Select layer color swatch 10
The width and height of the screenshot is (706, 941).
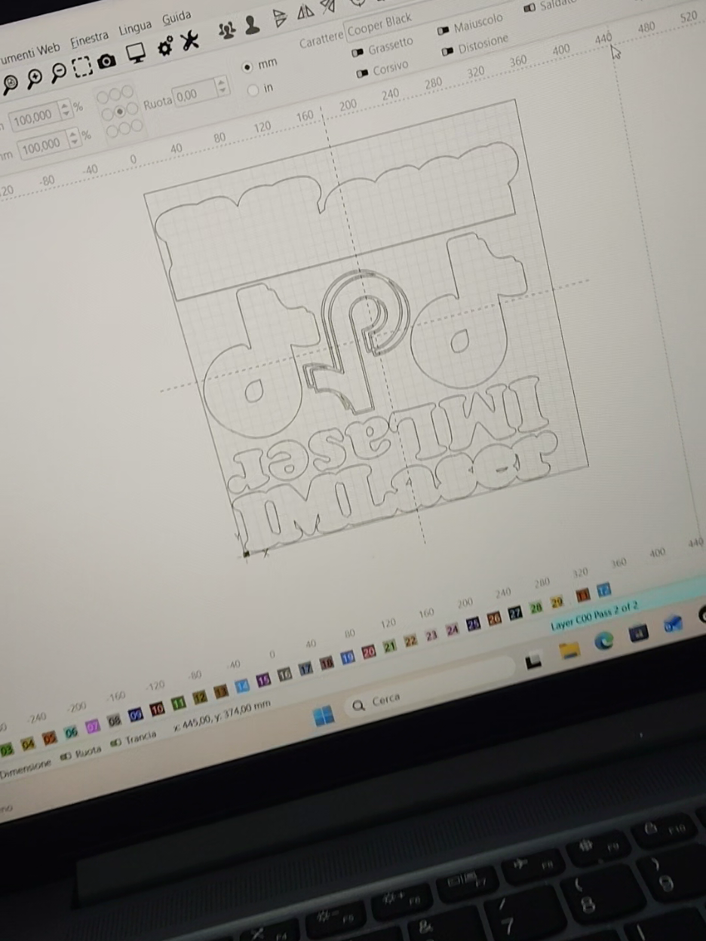pos(157,709)
